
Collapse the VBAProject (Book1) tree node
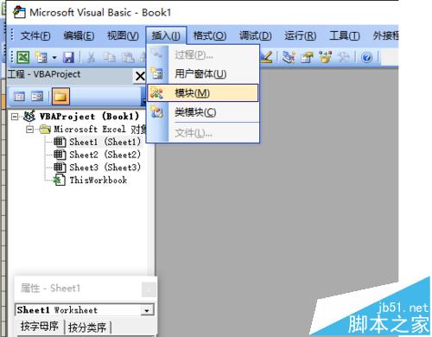click(x=15, y=117)
